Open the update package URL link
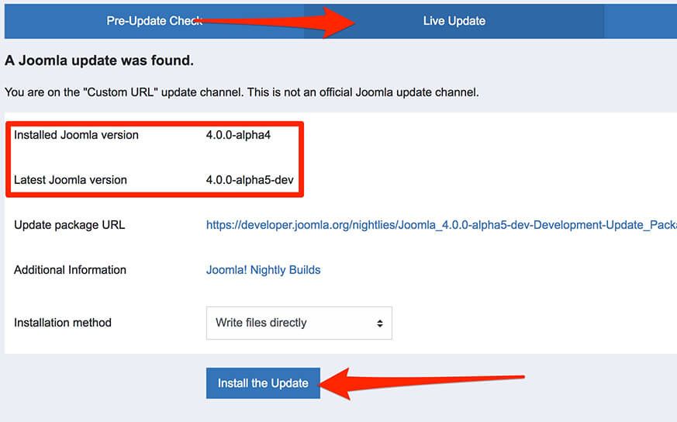The width and height of the screenshot is (677, 422). 441,225
